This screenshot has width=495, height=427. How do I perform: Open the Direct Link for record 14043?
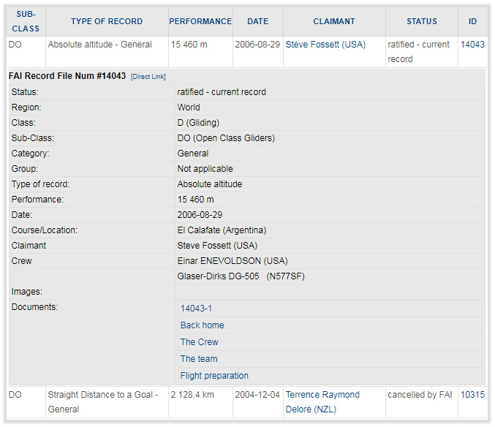point(148,77)
